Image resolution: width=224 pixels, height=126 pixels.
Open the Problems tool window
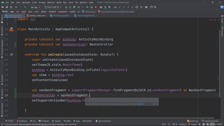[x=22, y=121]
